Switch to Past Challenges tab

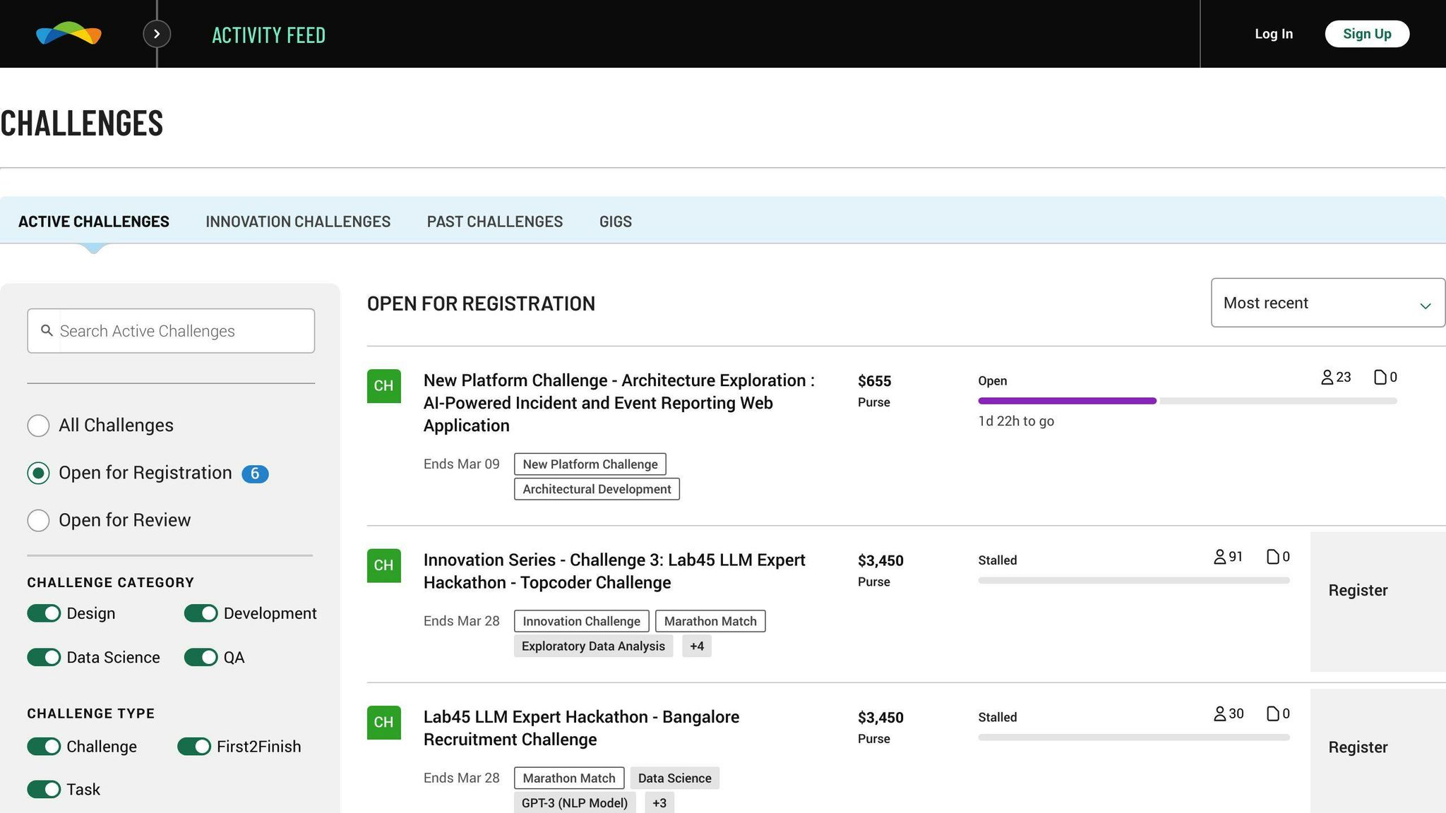[494, 222]
